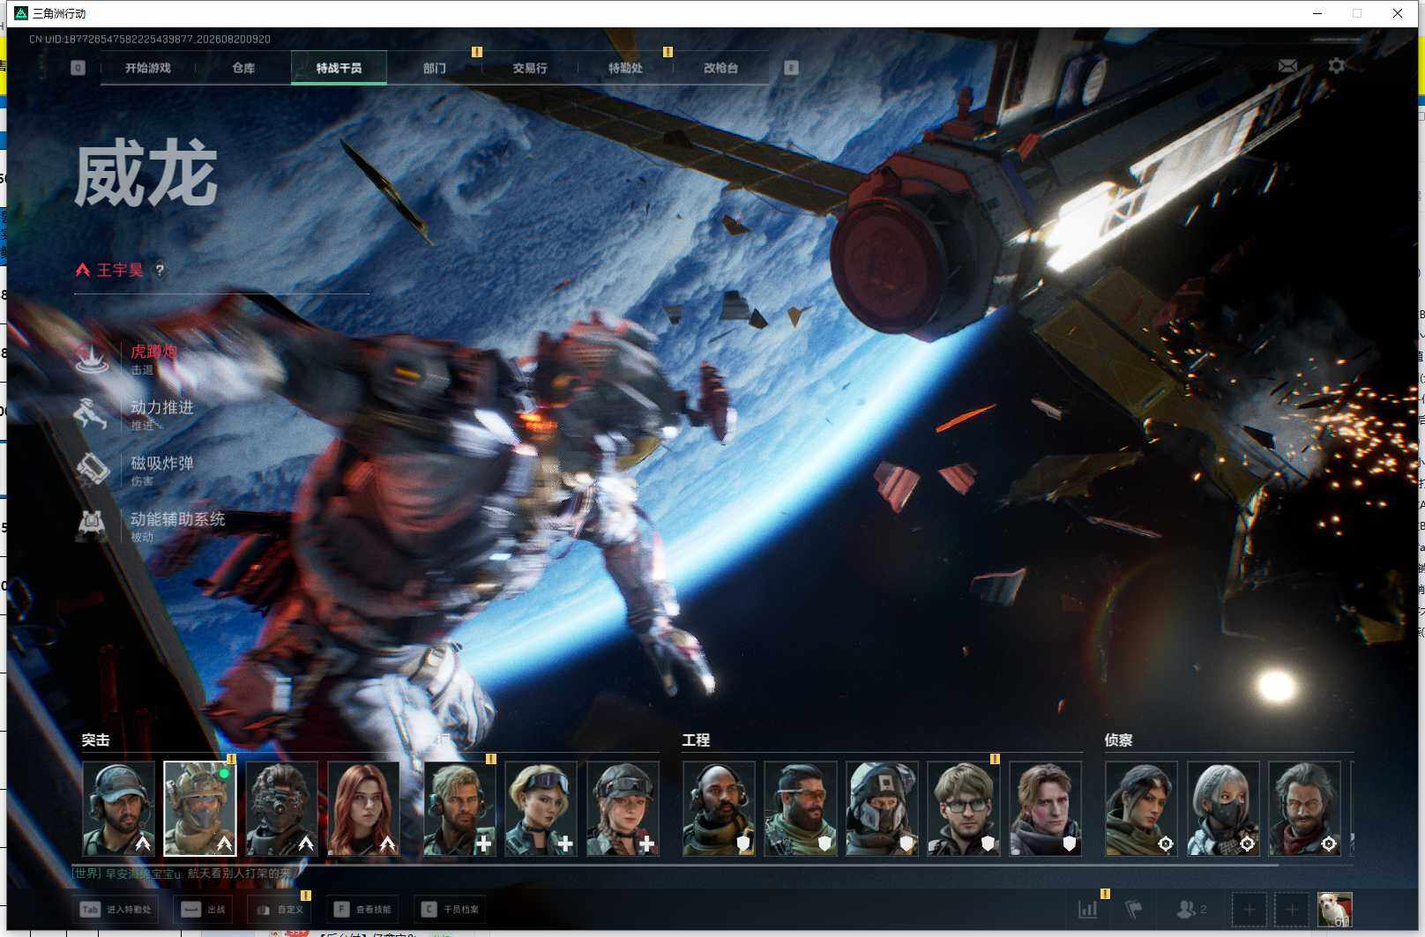Select the bearded assault operator with cap
The height and width of the screenshot is (937, 1425).
point(118,808)
